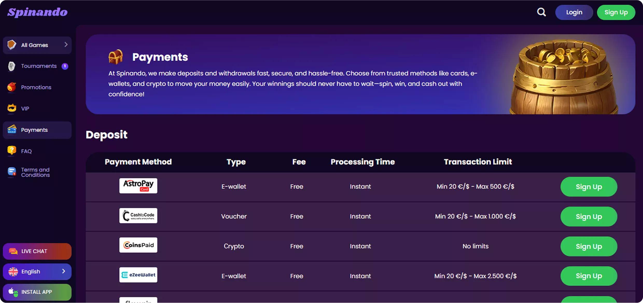The height and width of the screenshot is (303, 643).
Task: Click the search magnifier icon
Action: point(541,12)
